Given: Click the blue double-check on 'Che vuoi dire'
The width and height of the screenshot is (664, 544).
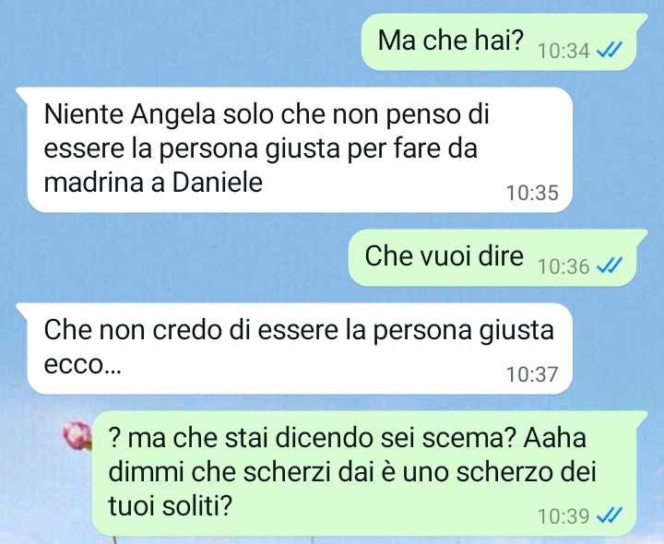Looking at the screenshot, I should click(x=609, y=266).
